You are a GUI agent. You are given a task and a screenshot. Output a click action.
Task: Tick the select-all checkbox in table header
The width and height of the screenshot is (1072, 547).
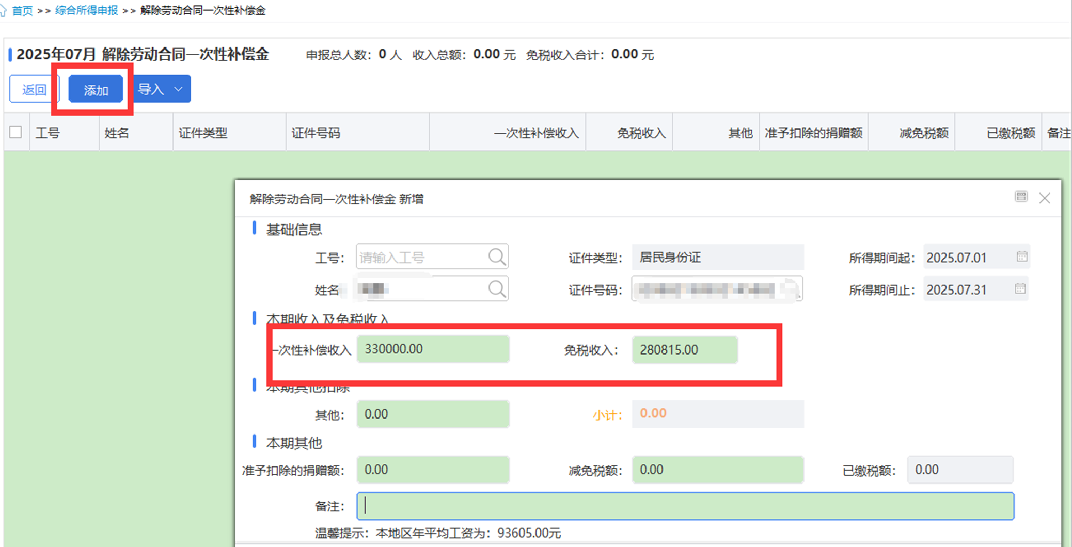click(x=15, y=133)
